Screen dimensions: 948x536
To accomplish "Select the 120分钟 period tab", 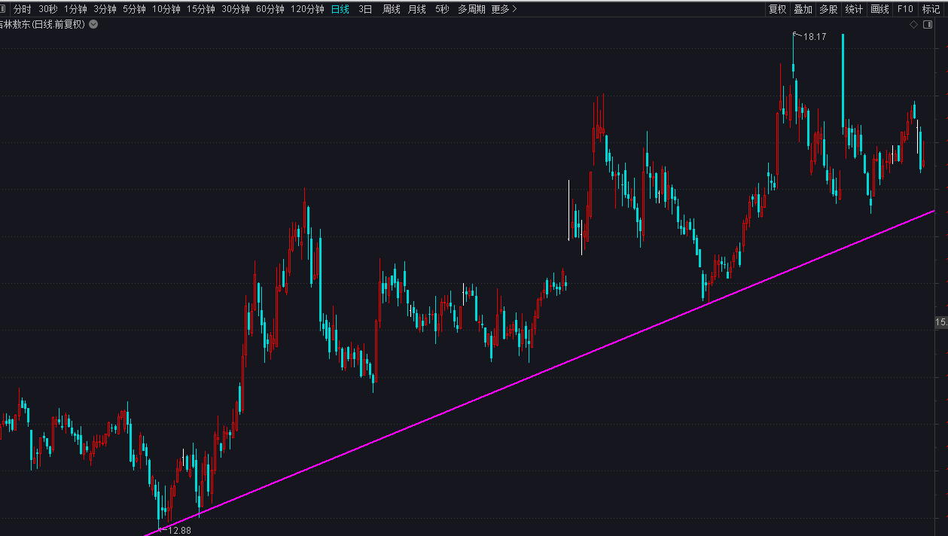I will [307, 9].
